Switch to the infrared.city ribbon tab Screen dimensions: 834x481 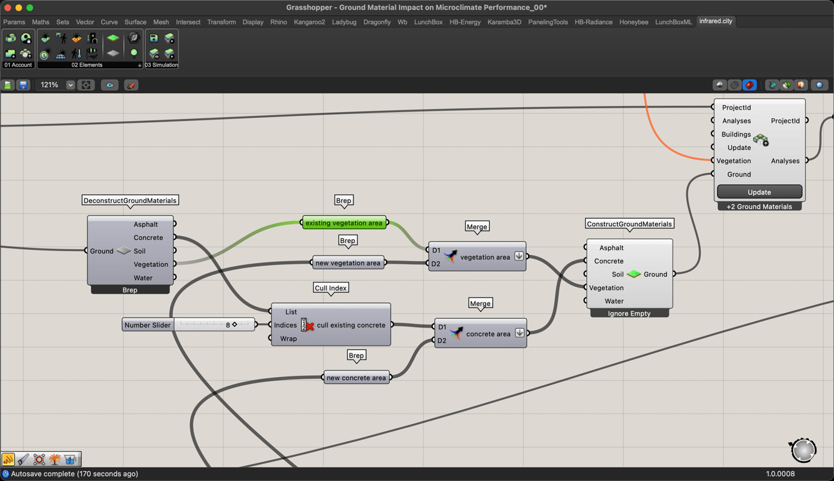point(716,21)
